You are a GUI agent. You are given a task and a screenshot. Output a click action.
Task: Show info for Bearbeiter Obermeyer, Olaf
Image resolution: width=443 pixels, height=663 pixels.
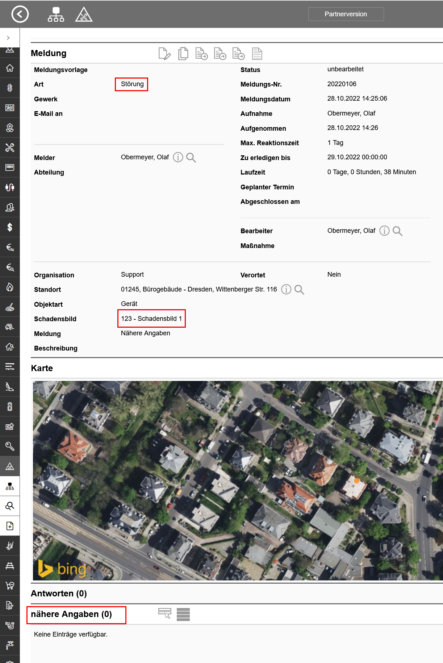[384, 231]
